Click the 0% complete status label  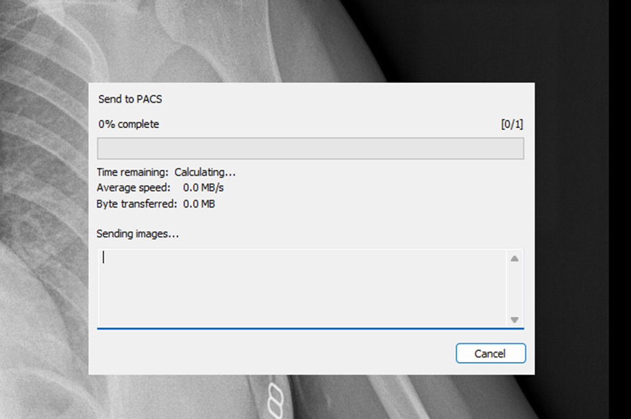(129, 124)
